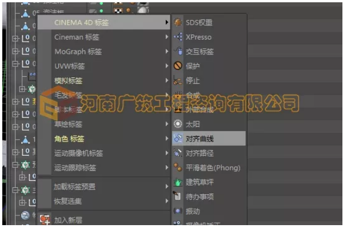Select the 待办事项 to-do tag icon
Viewport: 347px width, 228px height.
pos(177,196)
